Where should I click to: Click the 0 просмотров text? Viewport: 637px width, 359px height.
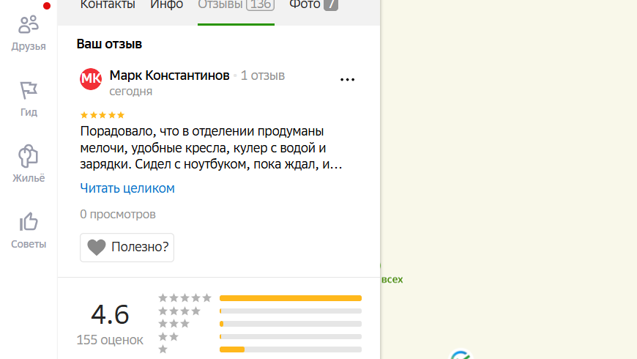118,214
